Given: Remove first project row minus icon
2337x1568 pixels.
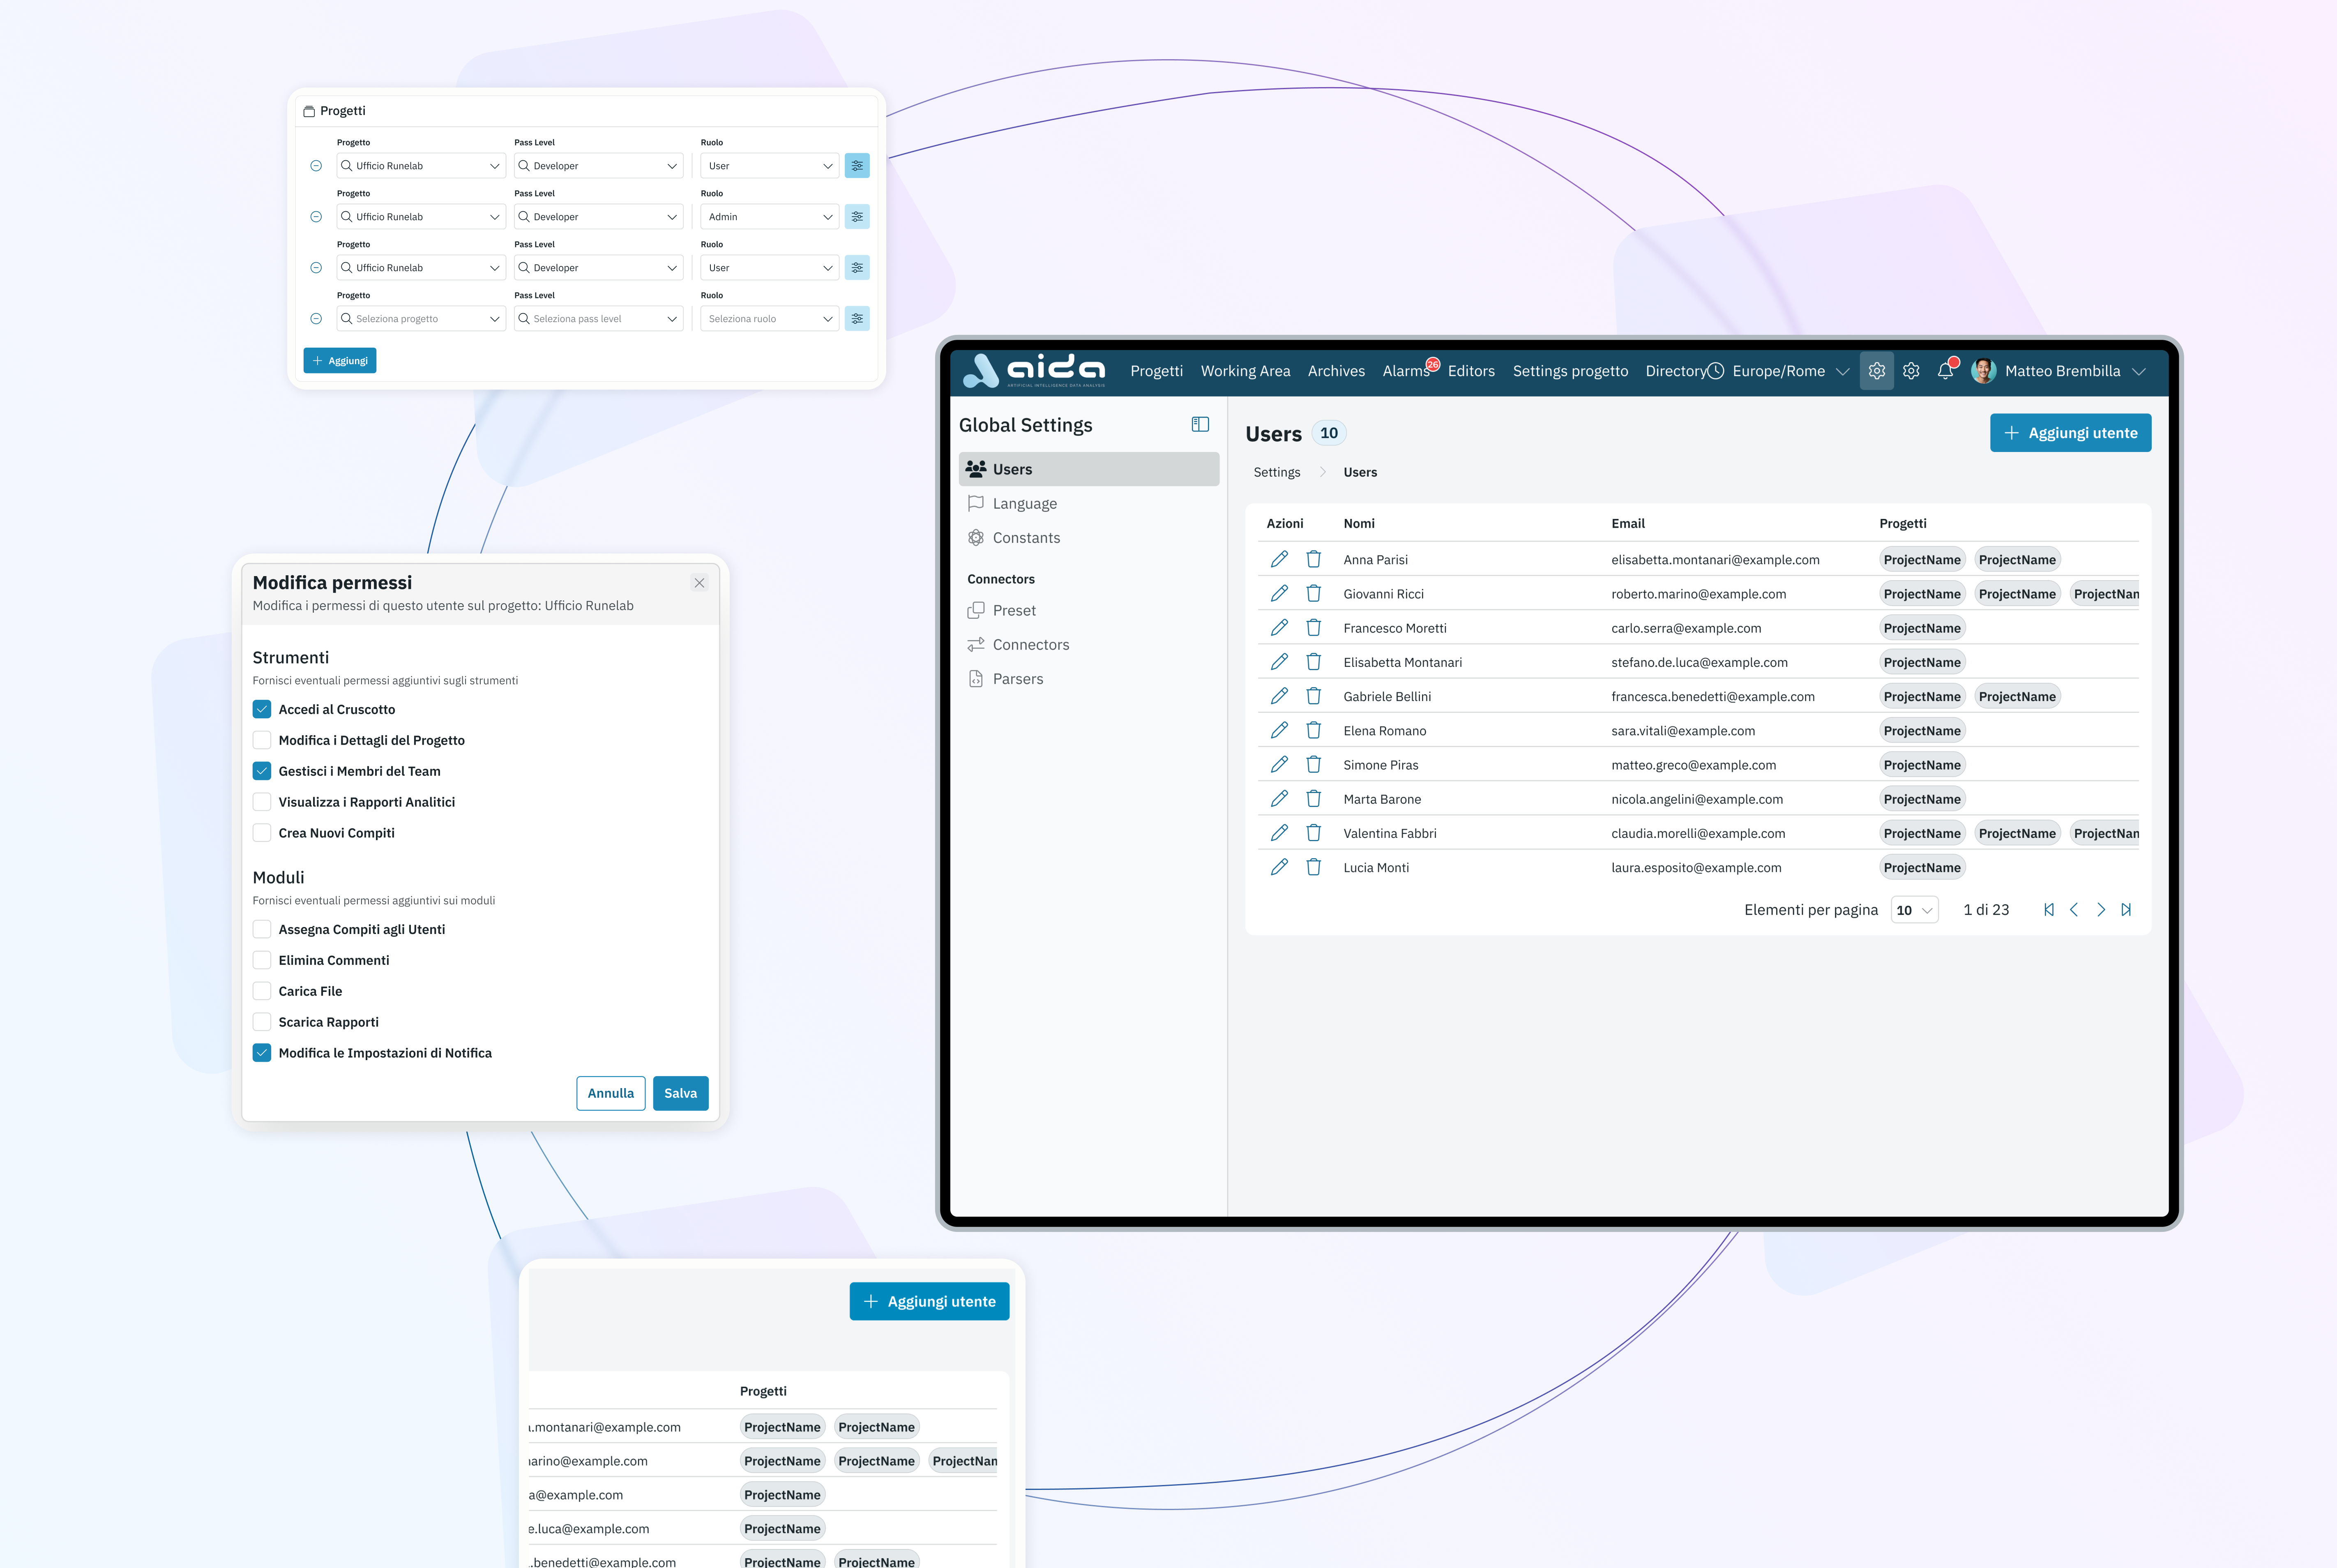Looking at the screenshot, I should [316, 166].
